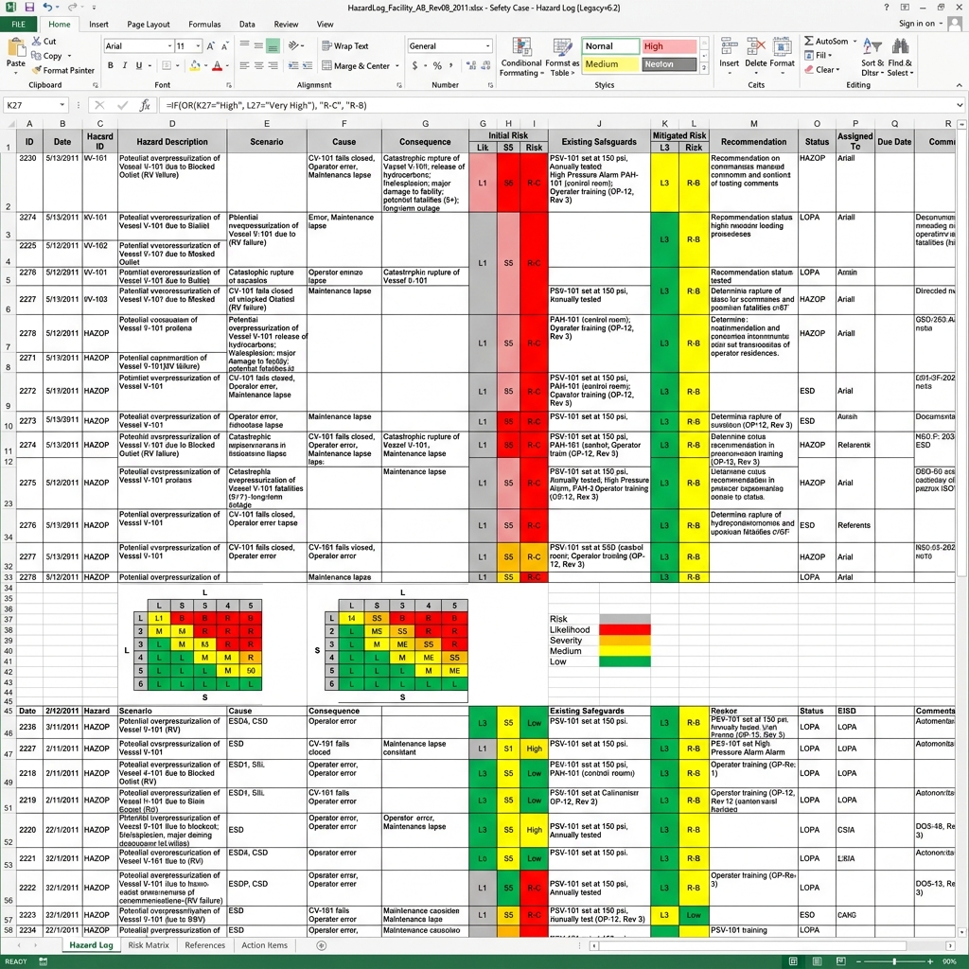Increase decimal places
Screen dimensions: 969x969
(471, 65)
